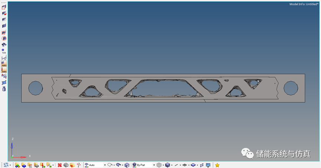Click the 2D element representation icon
Image resolution: width=321 pixels, height=168 pixels.
(185, 165)
